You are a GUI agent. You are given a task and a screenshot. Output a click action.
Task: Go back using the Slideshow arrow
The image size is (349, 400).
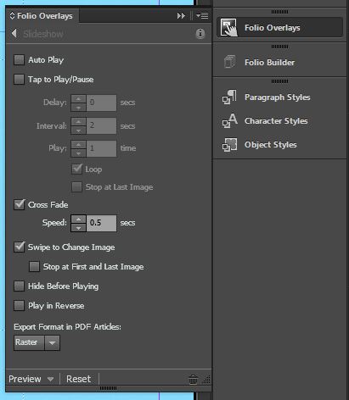[x=14, y=33]
